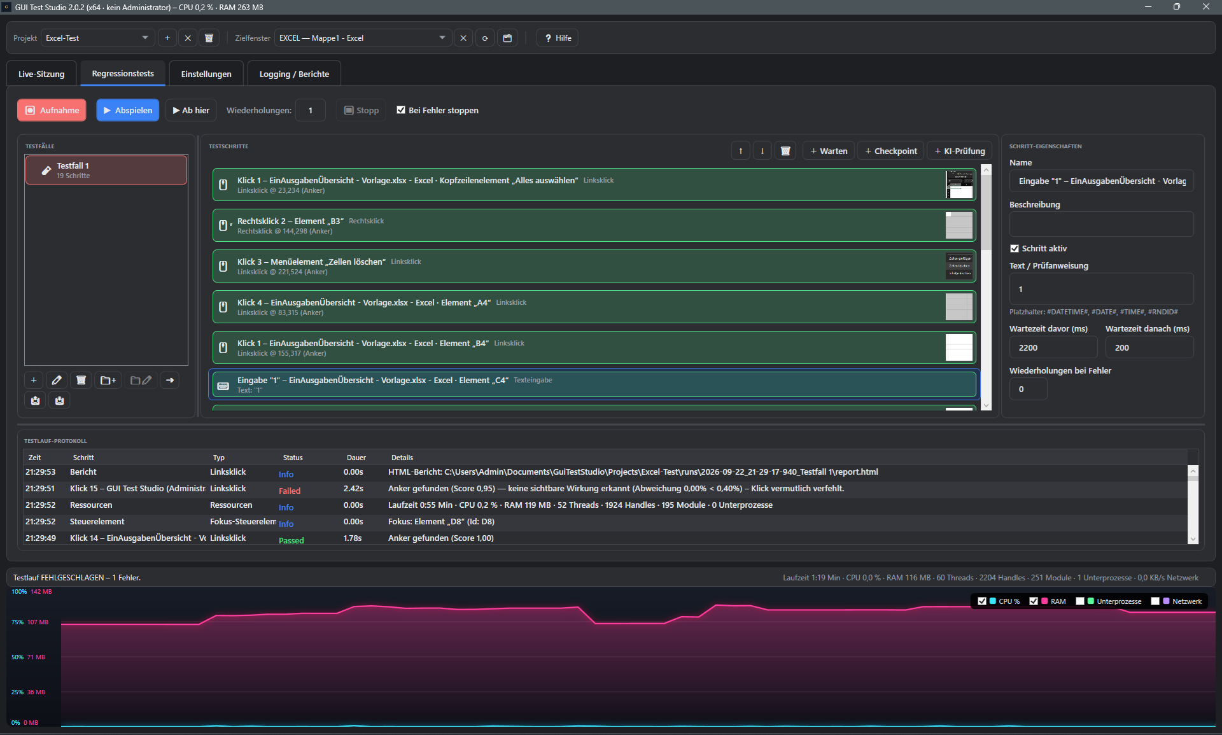Clear the Zielfenster selection with the X icon

pyautogui.click(x=463, y=38)
